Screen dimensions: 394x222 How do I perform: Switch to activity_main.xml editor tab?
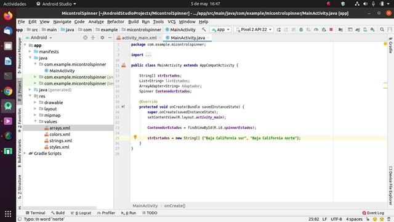click(139, 38)
